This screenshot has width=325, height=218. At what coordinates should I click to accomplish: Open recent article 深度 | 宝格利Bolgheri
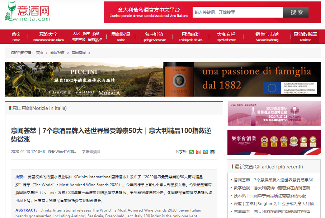pos(275,204)
